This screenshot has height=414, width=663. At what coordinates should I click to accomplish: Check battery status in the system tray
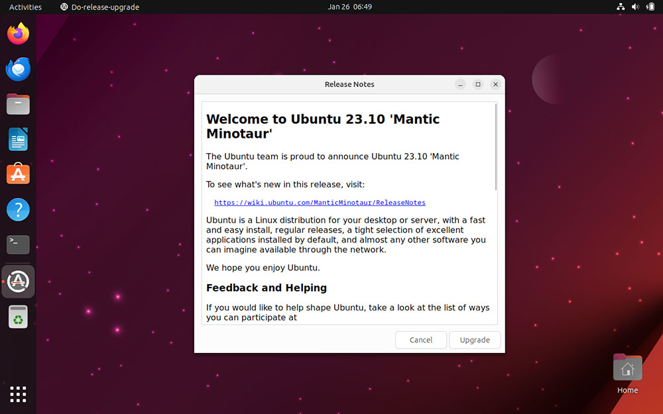coord(650,7)
